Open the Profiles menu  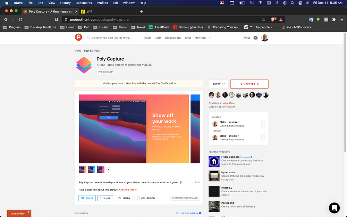(x=102, y=3)
